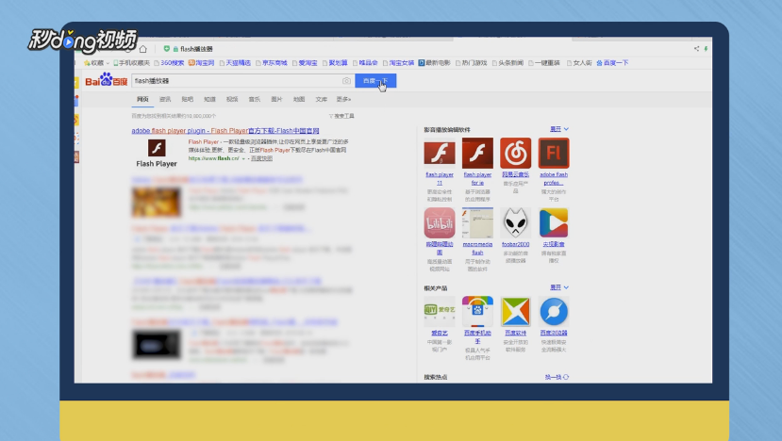Open the 女人街 bookmark
The height and width of the screenshot is (441, 782).
click(x=579, y=63)
